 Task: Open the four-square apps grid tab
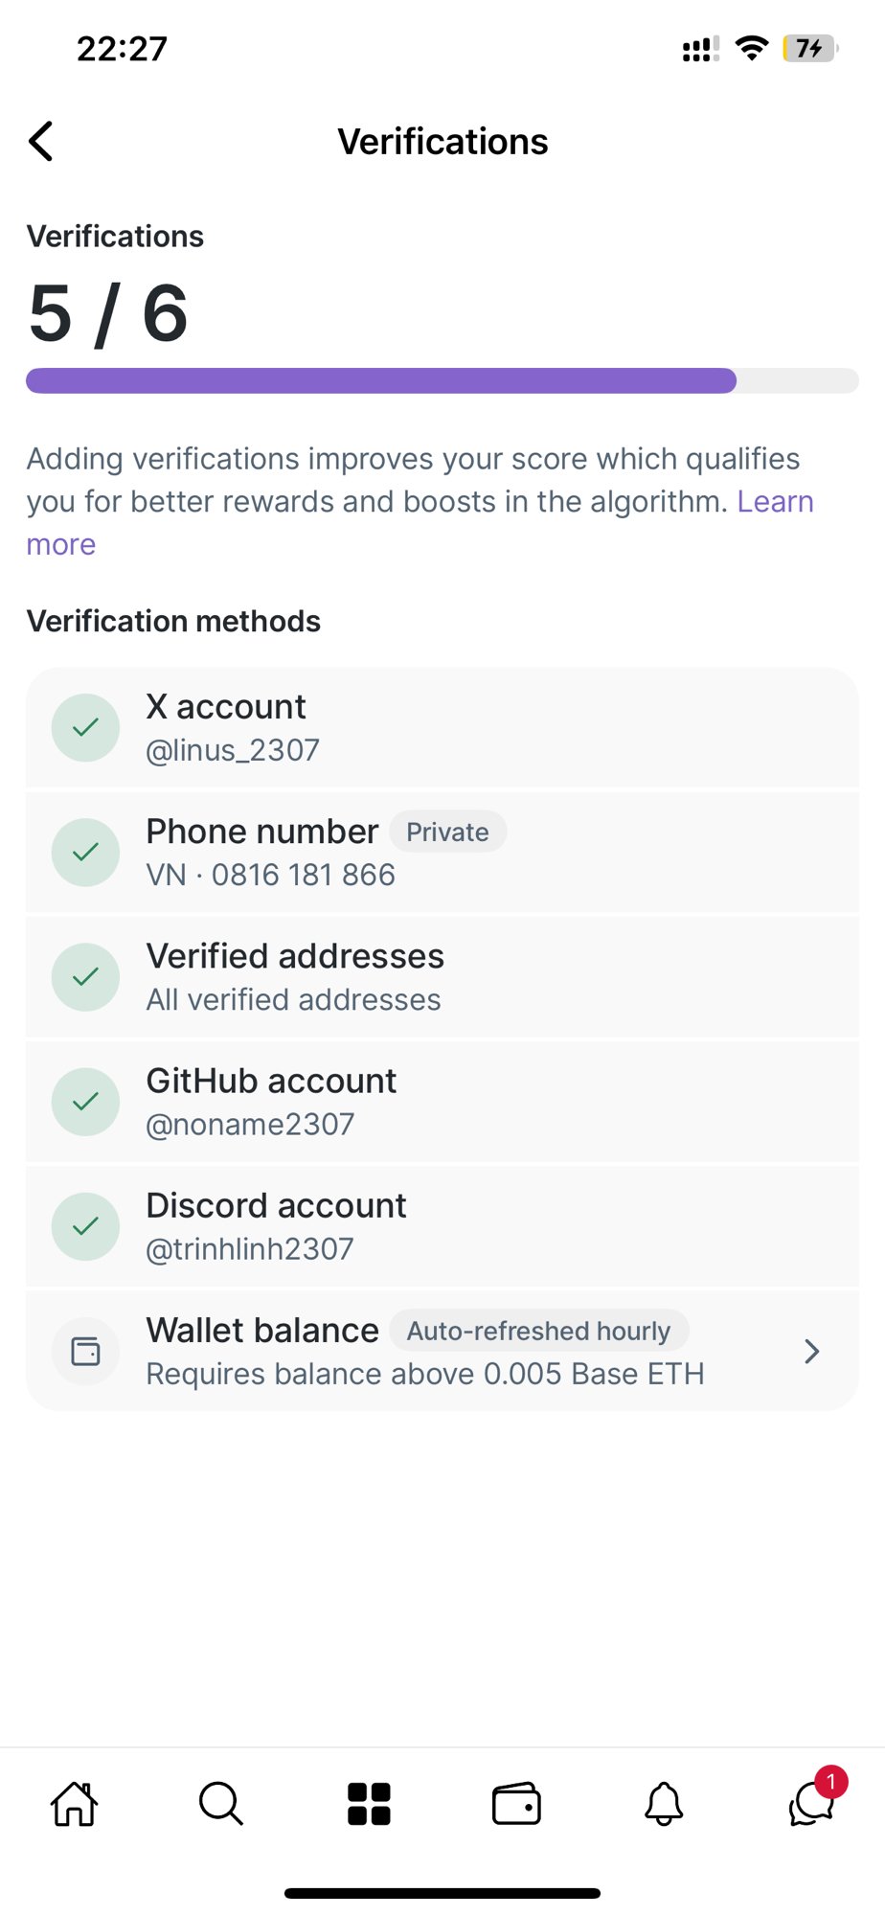click(369, 1804)
